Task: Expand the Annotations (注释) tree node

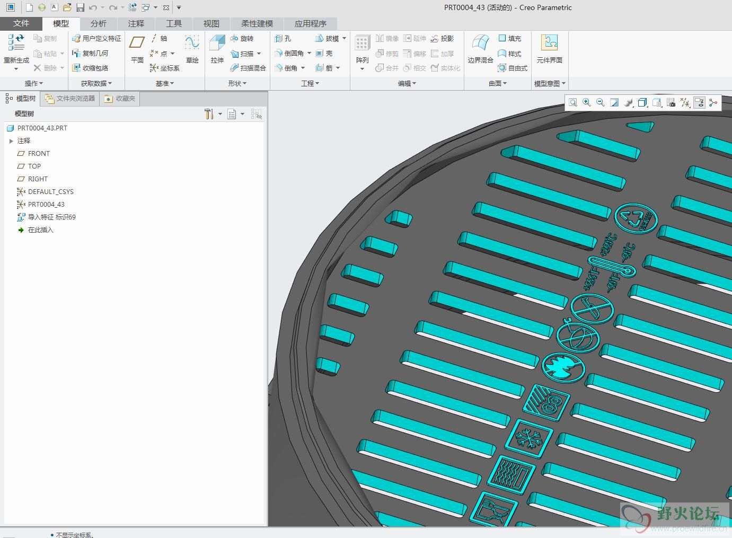Action: (11, 141)
